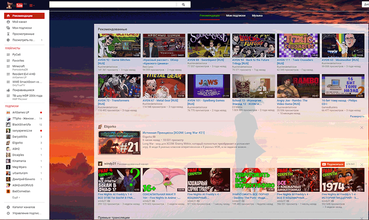Click Дмитрий Бачило channel avatar
The height and width of the screenshot is (220, 369).
8,179
